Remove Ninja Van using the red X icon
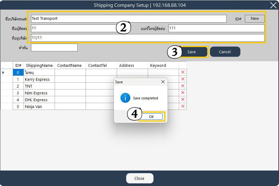Viewport: 279px width, 186px height. [x=183, y=106]
